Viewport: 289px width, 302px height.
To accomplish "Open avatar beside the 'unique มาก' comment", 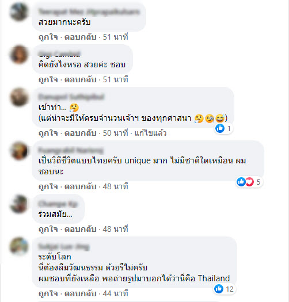I will (18, 151).
